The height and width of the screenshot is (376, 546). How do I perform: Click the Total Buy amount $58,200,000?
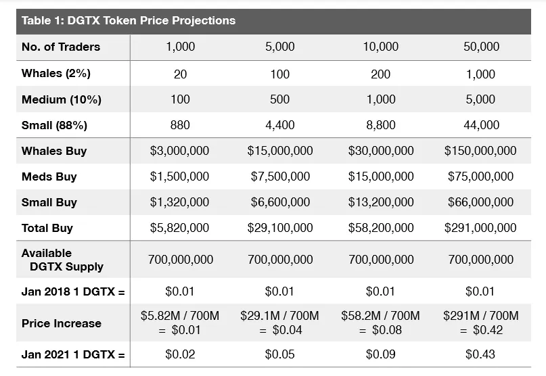(381, 228)
